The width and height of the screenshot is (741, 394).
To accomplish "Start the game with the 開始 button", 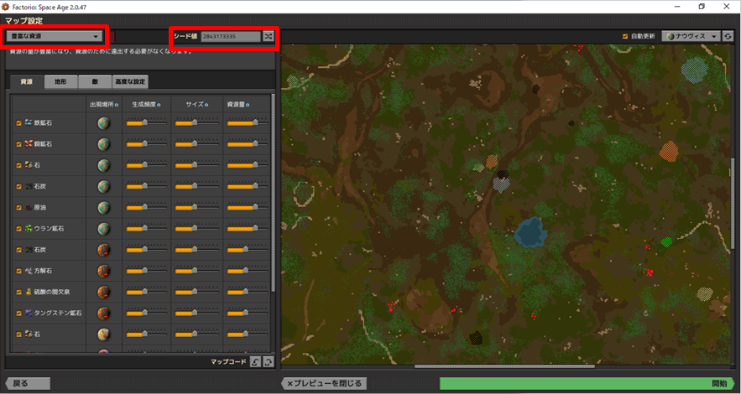I will 587,384.
